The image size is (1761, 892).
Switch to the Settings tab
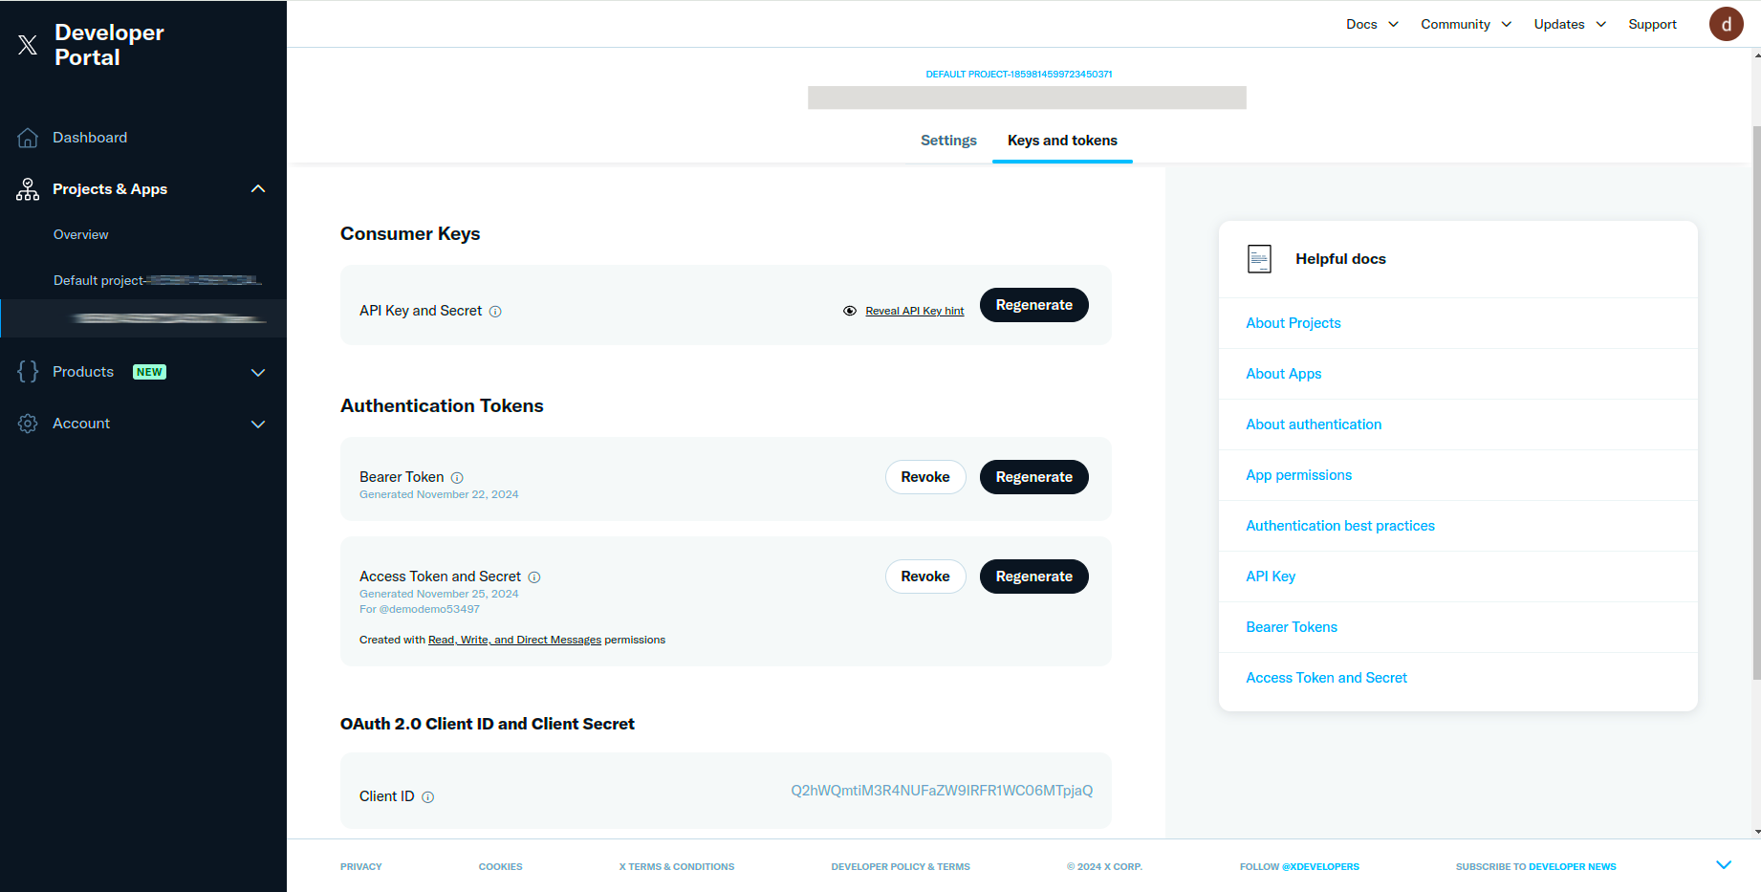pos(948,141)
